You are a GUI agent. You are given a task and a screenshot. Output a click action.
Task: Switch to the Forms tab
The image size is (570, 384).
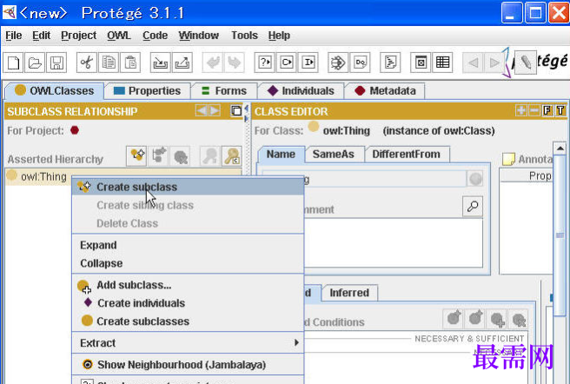pyautogui.click(x=224, y=91)
